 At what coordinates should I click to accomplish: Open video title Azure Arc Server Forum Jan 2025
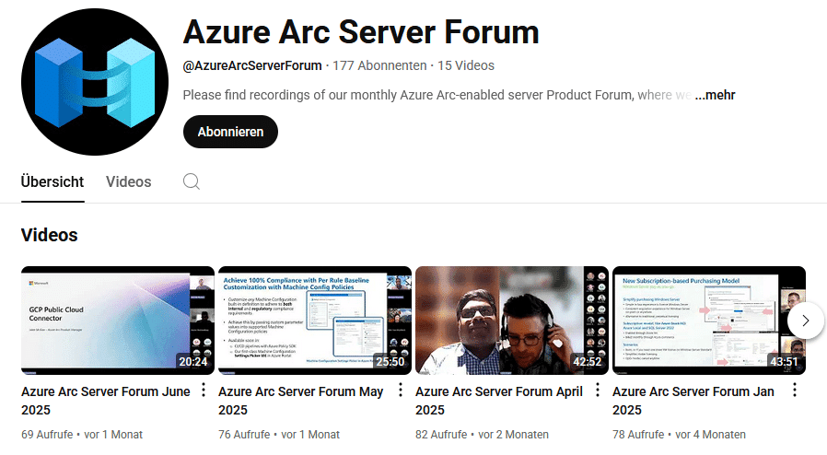(693, 401)
